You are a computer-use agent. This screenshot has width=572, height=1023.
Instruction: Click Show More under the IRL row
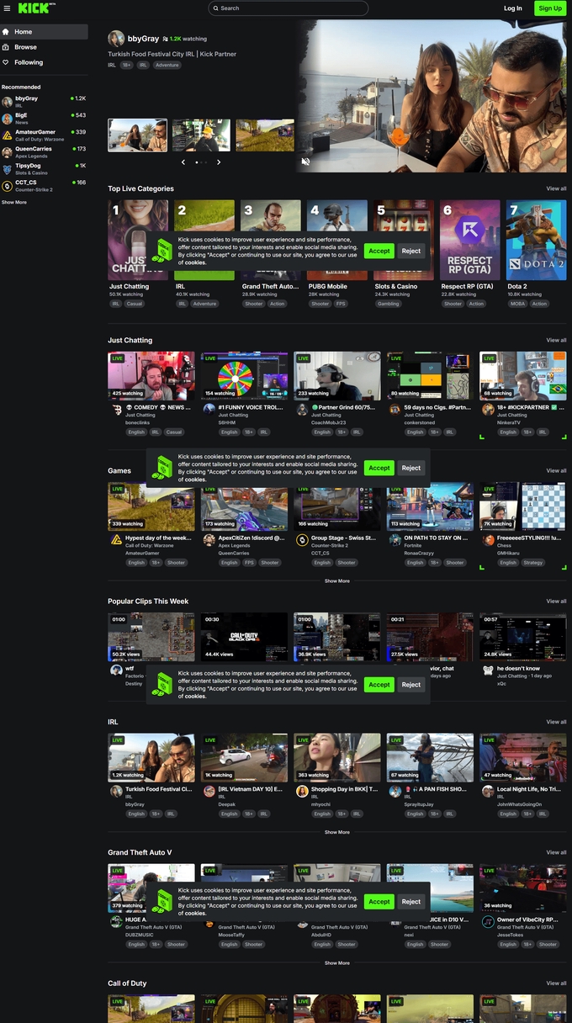pos(337,832)
